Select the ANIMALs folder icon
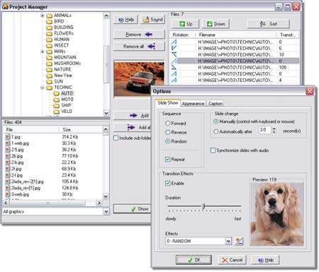 click(x=50, y=16)
